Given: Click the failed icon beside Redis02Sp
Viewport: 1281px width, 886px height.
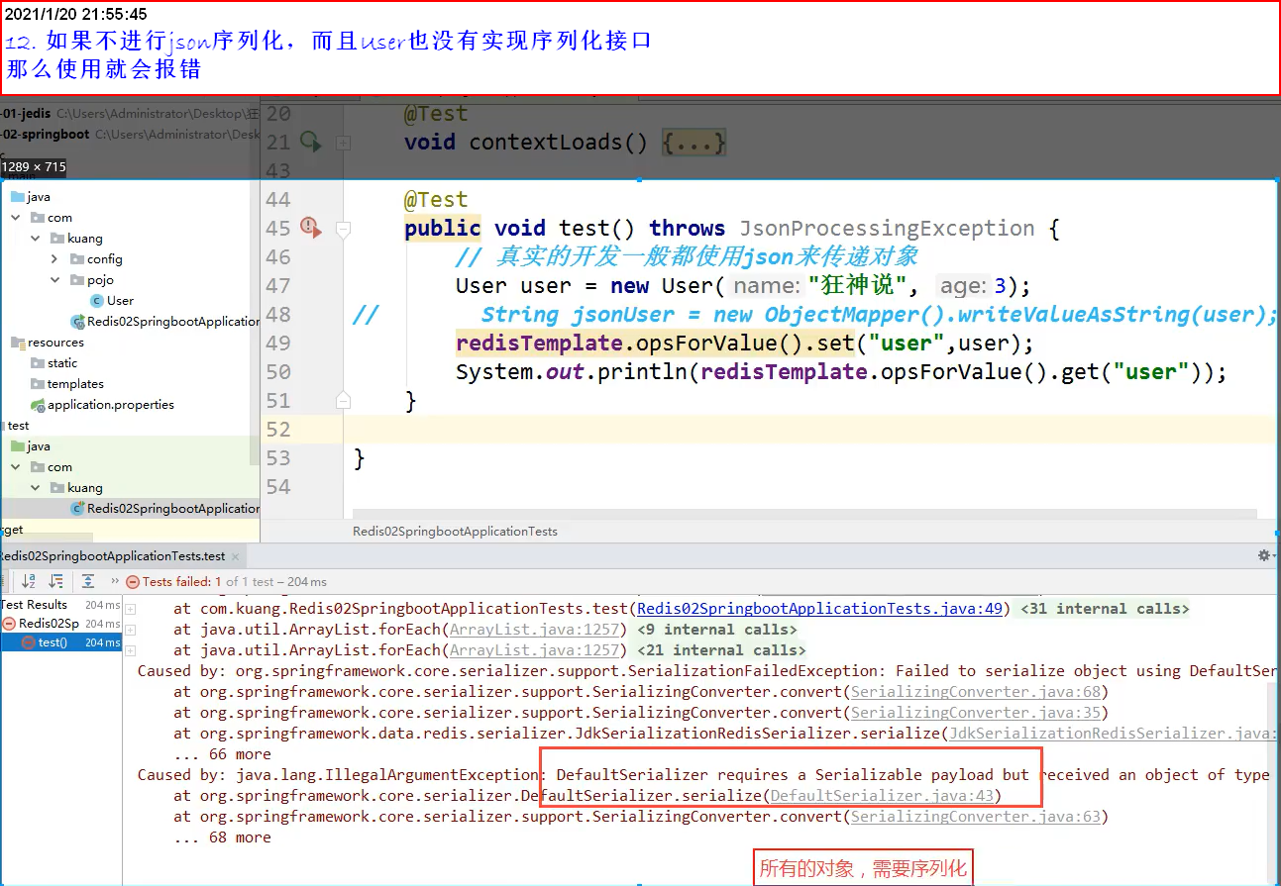Looking at the screenshot, I should 10,624.
